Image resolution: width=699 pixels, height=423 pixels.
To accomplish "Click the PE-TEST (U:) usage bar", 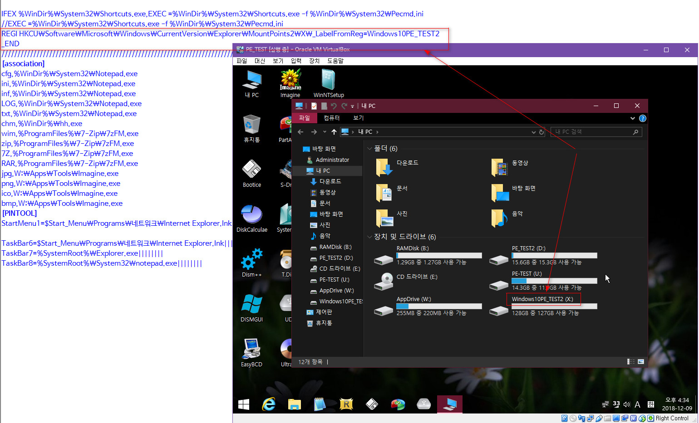I will (x=554, y=281).
